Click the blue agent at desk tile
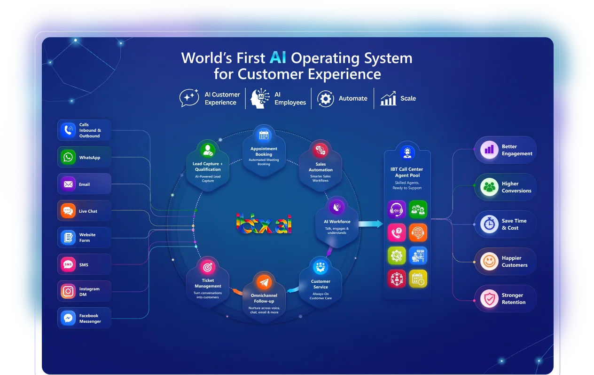 (x=418, y=255)
